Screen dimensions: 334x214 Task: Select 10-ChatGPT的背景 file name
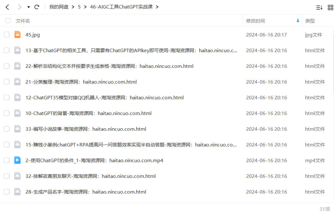89,113
